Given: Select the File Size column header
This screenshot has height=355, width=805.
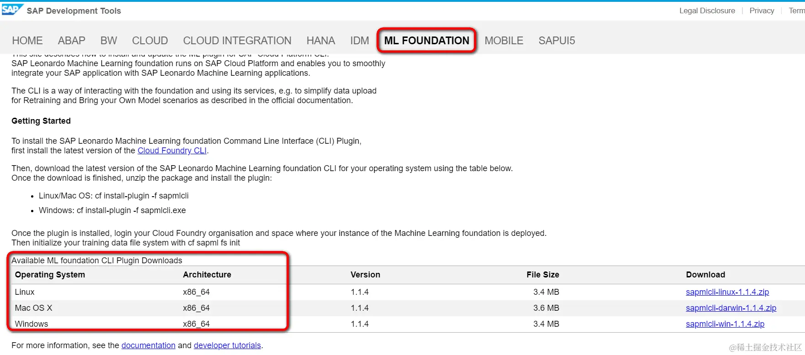Looking at the screenshot, I should 543,275.
